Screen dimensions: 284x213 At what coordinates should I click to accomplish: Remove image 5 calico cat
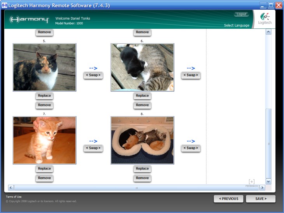pyautogui.click(x=44, y=105)
